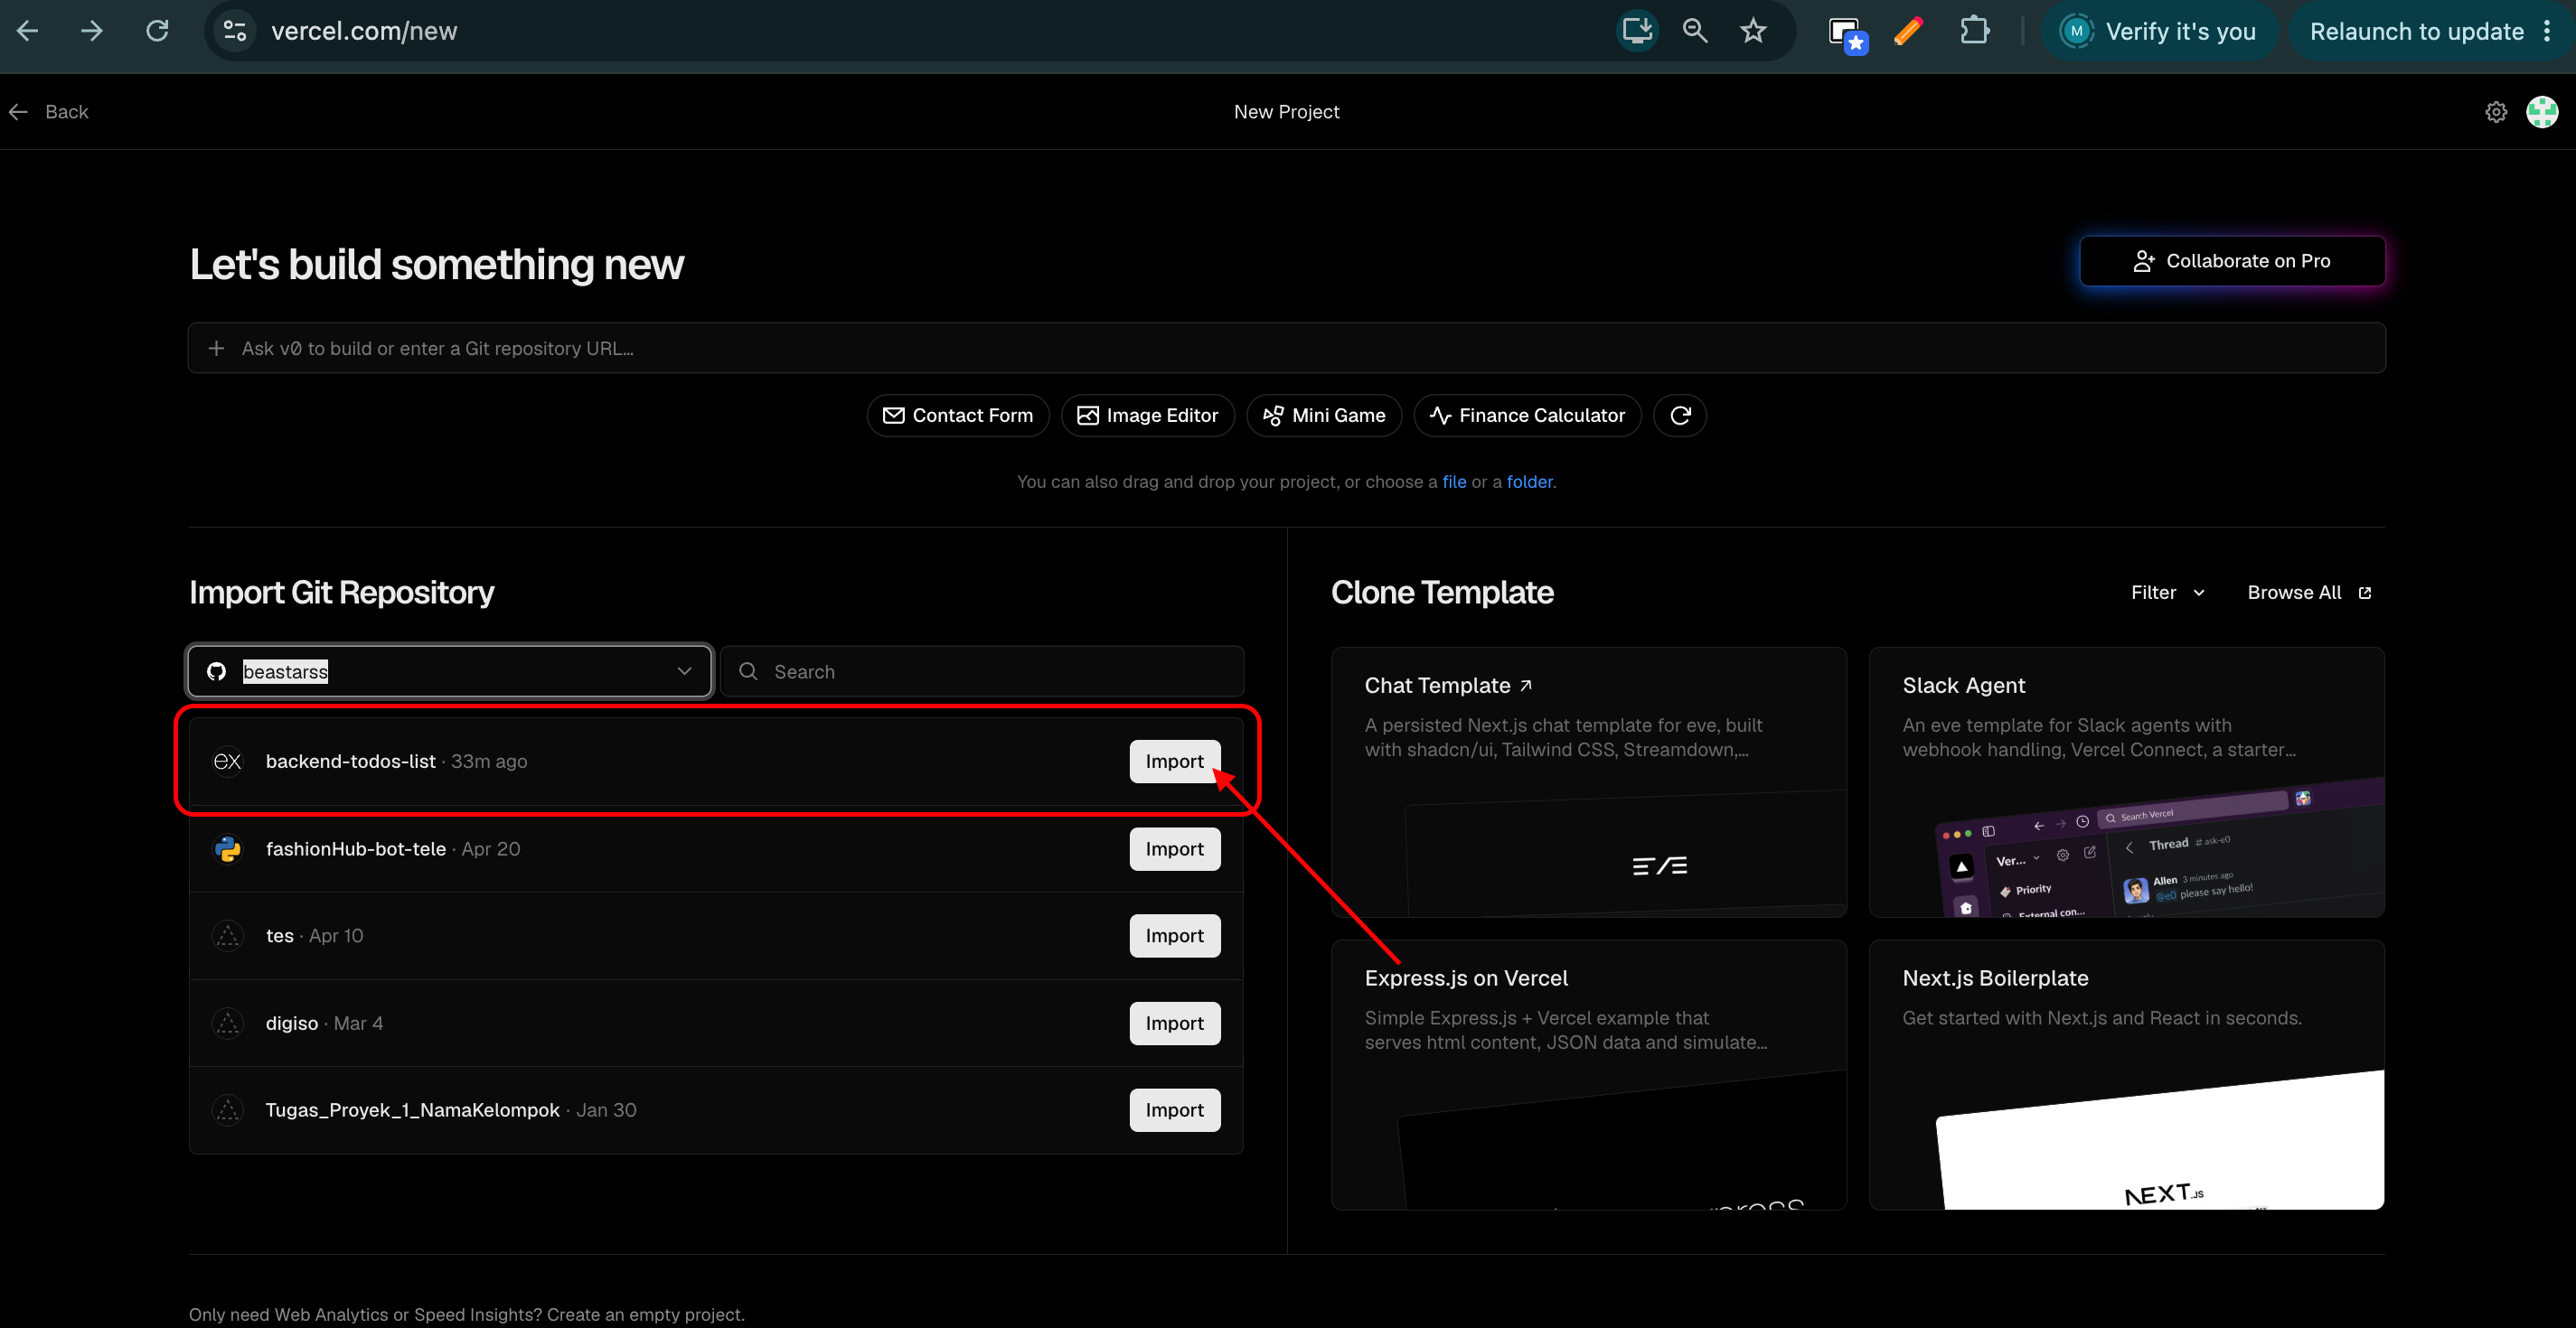Click the project icon beside digiso
Screen dimensions: 2576x1328
pyautogui.click(x=228, y=1024)
